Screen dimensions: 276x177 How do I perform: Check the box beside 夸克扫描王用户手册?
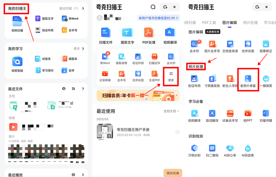click(x=177, y=132)
